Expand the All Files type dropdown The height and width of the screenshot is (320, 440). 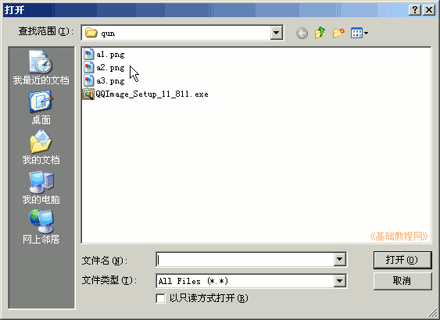click(339, 280)
